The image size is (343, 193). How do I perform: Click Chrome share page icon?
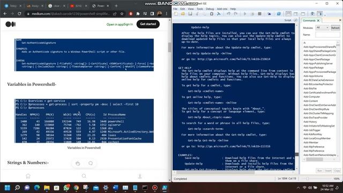pos(115,13)
